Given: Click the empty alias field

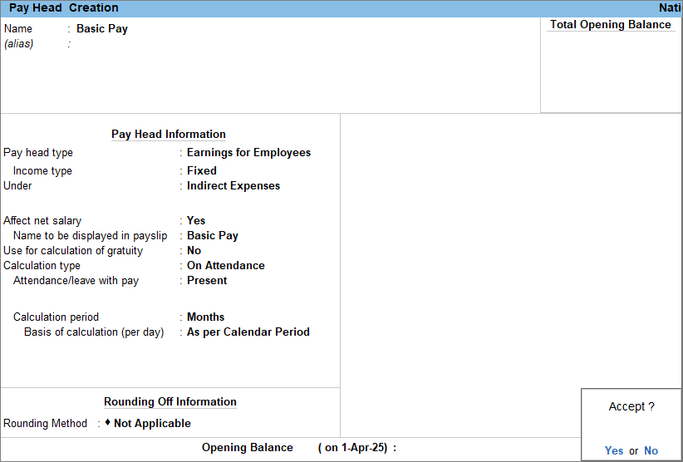Looking at the screenshot, I should pyautogui.click(x=166, y=44).
